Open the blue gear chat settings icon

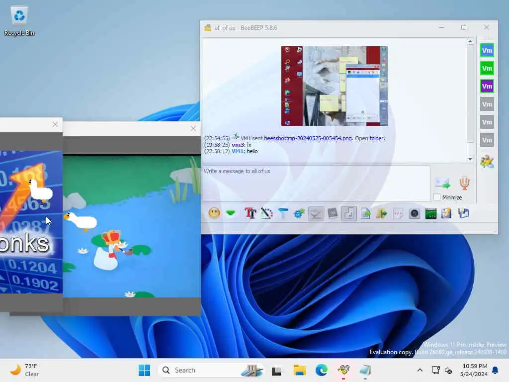click(299, 213)
